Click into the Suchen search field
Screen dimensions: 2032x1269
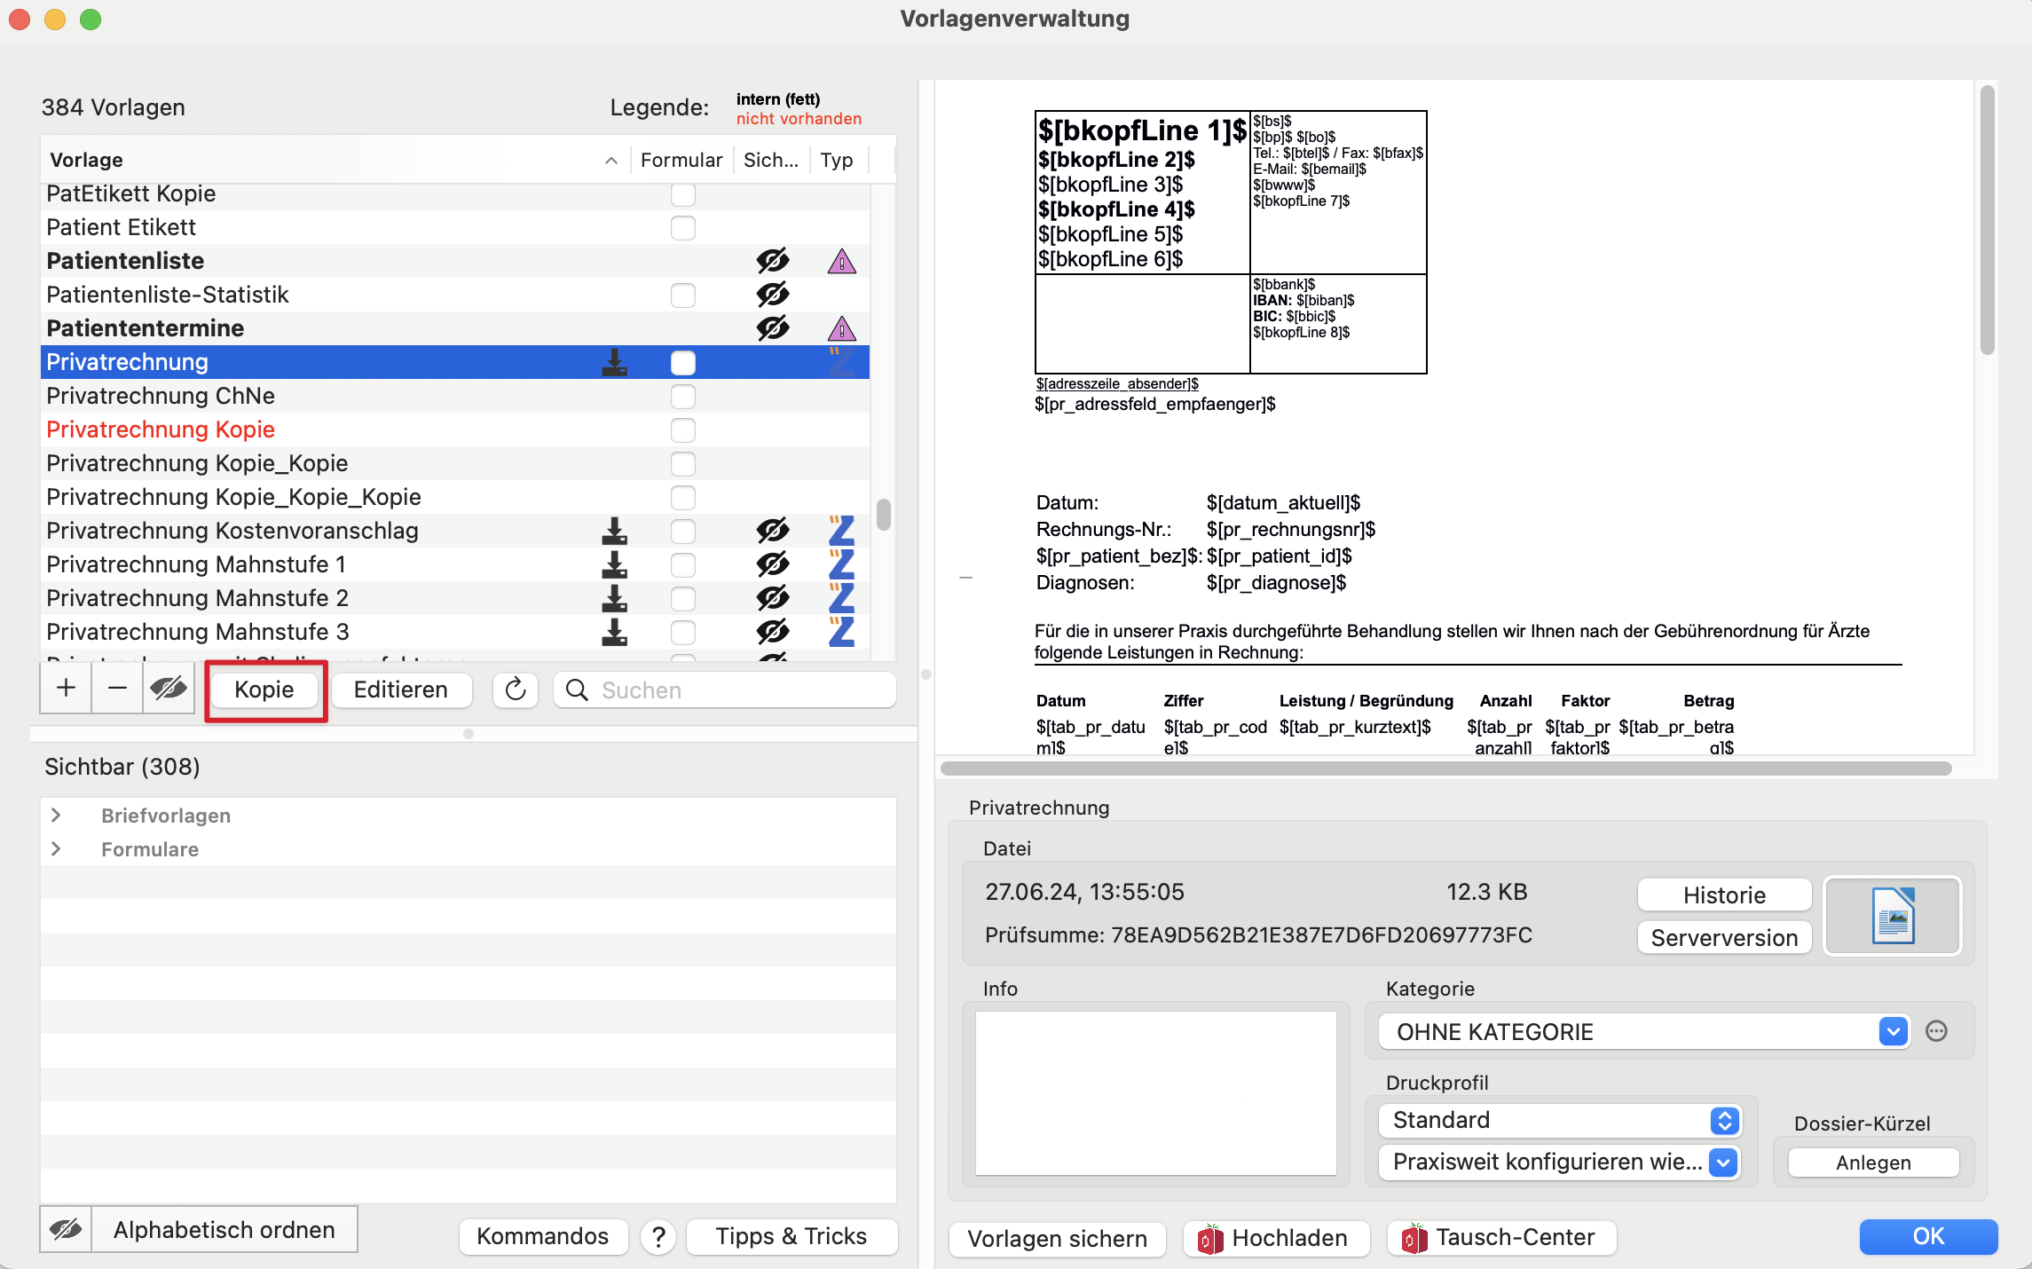click(x=725, y=690)
